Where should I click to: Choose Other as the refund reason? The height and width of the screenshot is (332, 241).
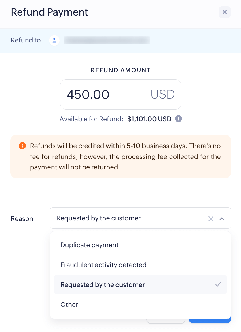coord(69,304)
